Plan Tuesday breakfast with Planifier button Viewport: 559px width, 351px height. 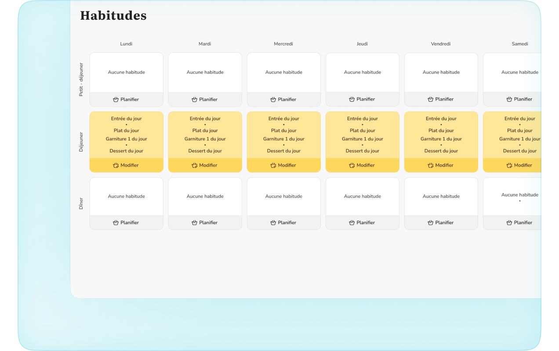[x=205, y=100]
